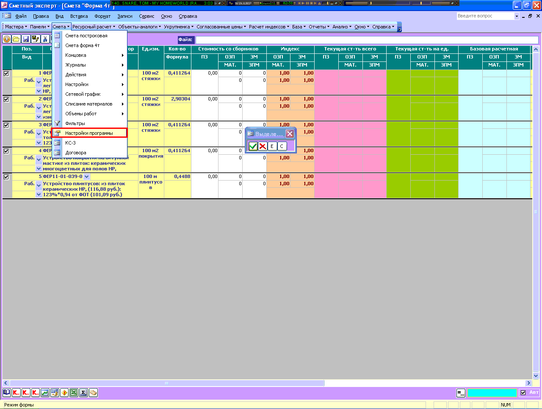Viewport: 542px width, 409px height.
Task: Click the sigma summation icon
Action: pos(83,392)
